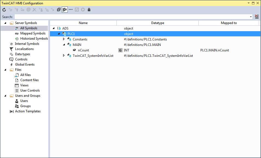Collapse the Server Symbols folder
261x158 pixels.
click(5, 23)
